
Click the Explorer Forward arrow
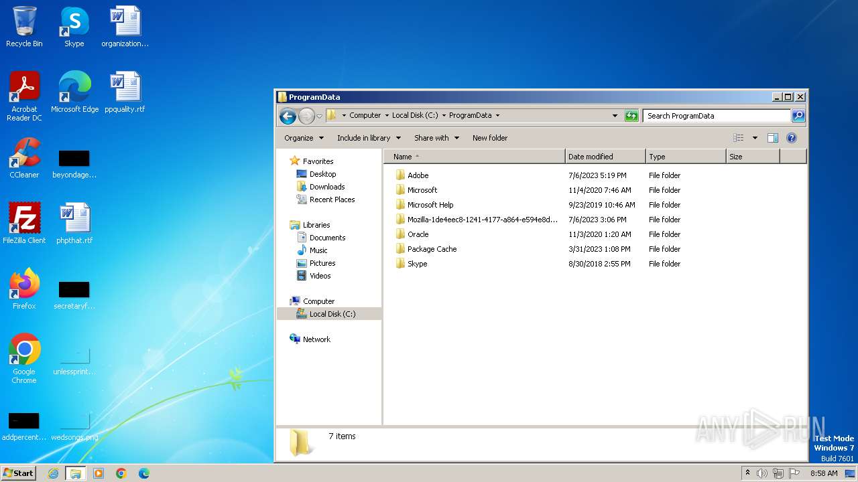(x=306, y=116)
